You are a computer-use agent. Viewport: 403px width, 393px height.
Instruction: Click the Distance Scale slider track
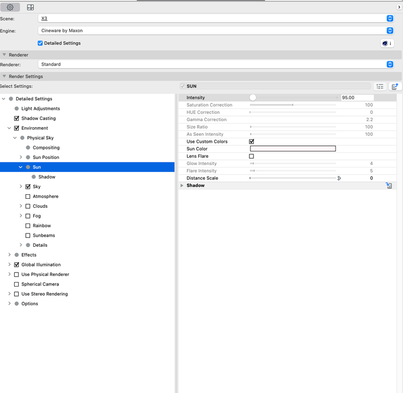pos(293,178)
